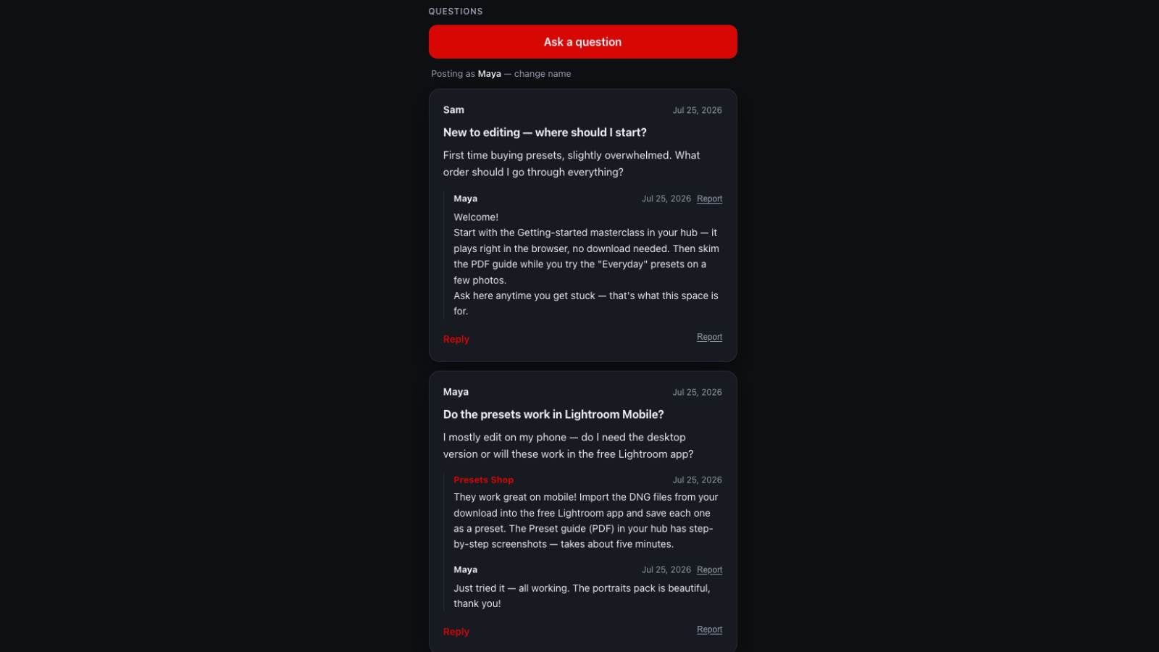This screenshot has height=652, width=1159.
Task: Click the QUESTIONS section heading
Action: [x=456, y=12]
